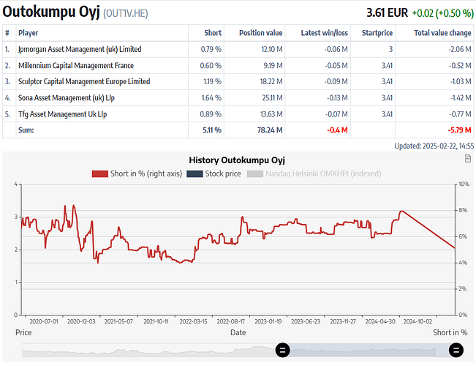The image size is (476, 366).
Task: Click the 78.24 M sum position value
Action: click(270, 130)
